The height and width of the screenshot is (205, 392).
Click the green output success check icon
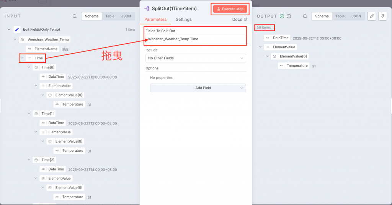pos(282,16)
